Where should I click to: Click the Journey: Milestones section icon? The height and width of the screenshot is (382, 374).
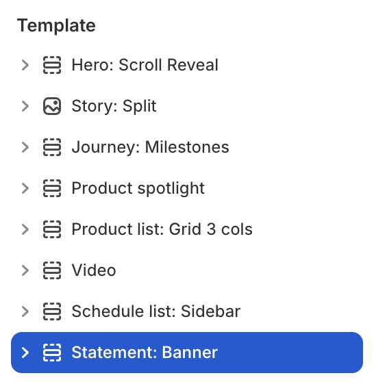click(52, 147)
